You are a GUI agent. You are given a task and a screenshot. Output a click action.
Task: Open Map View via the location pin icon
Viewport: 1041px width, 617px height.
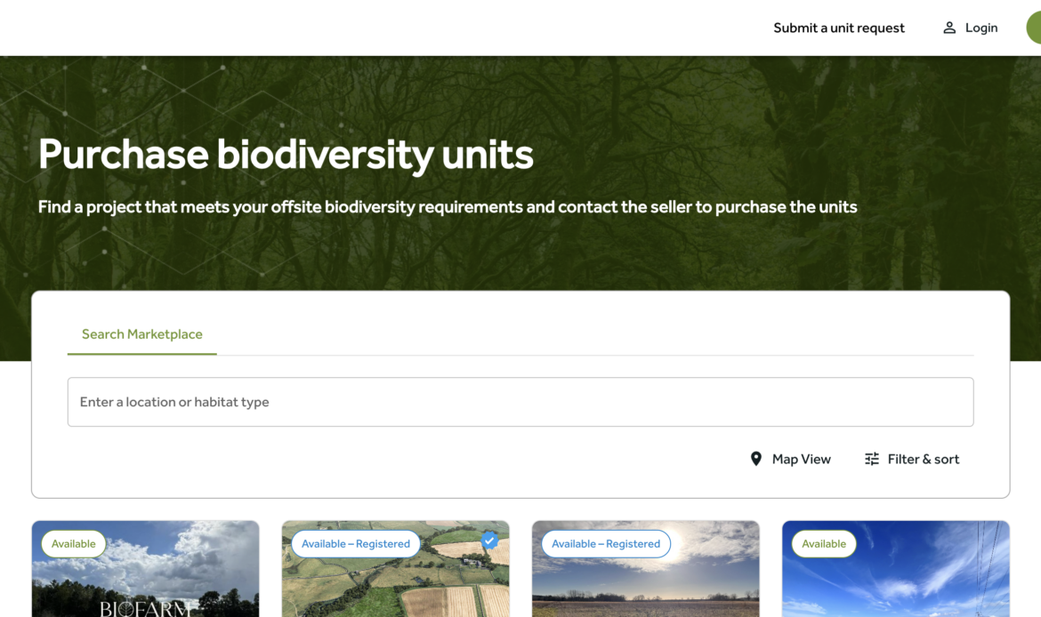coord(756,459)
